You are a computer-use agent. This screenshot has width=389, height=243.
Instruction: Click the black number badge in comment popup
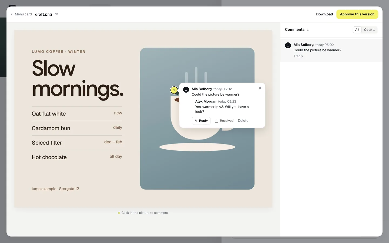pyautogui.click(x=186, y=90)
